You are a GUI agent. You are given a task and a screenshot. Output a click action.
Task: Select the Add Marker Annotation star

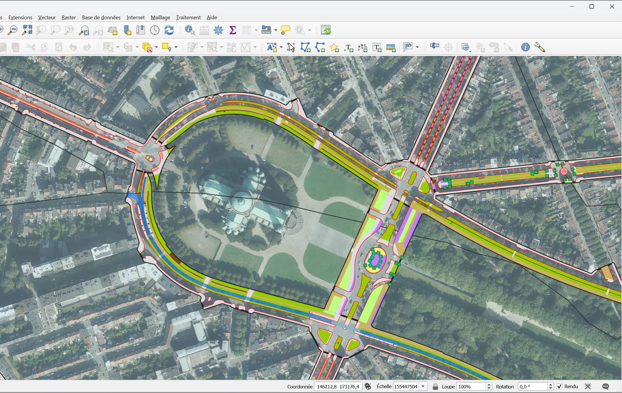point(334,47)
